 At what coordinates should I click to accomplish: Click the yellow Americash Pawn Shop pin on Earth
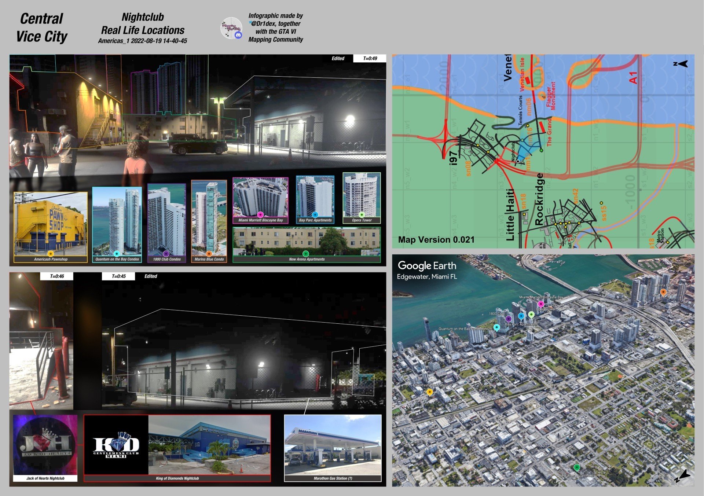(x=429, y=392)
